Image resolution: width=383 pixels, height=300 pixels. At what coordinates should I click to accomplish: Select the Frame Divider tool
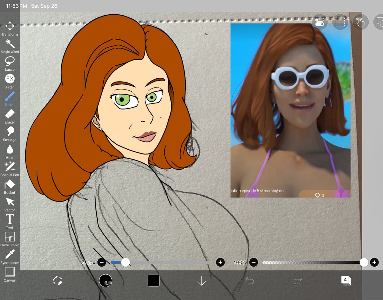tap(10, 239)
